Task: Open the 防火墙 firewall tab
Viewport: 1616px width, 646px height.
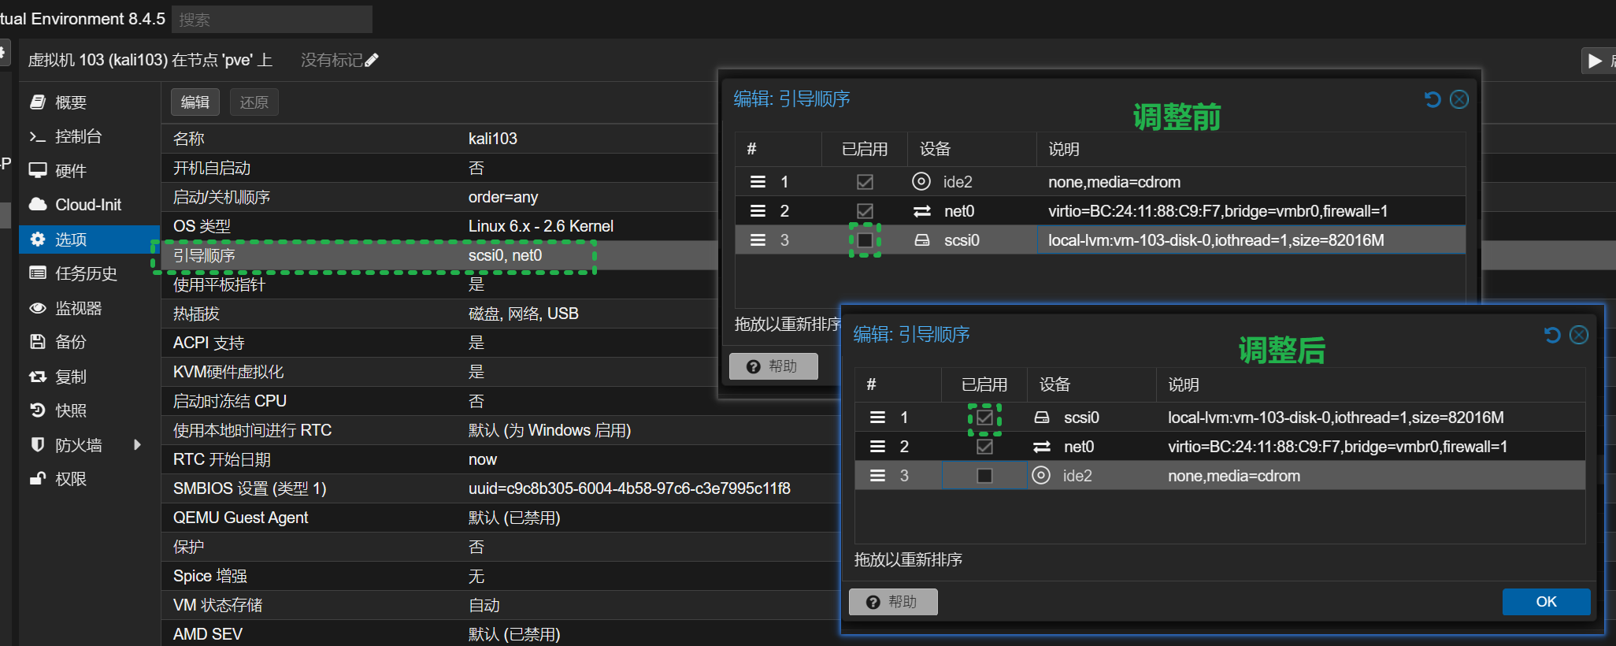Action: (88, 445)
